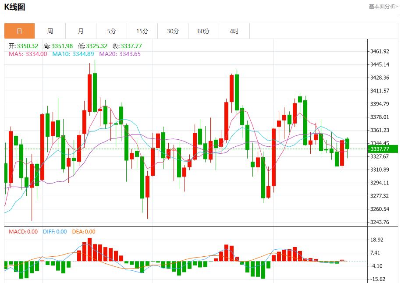Select the 15分 interval tab
The height and width of the screenshot is (283, 401).
(142, 31)
